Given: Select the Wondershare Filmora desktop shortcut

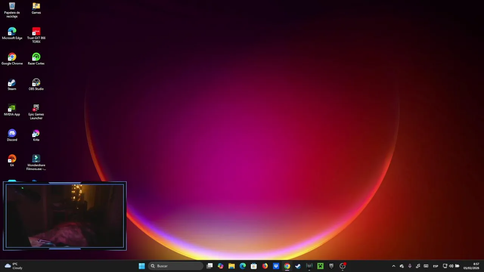Looking at the screenshot, I should pos(36,162).
